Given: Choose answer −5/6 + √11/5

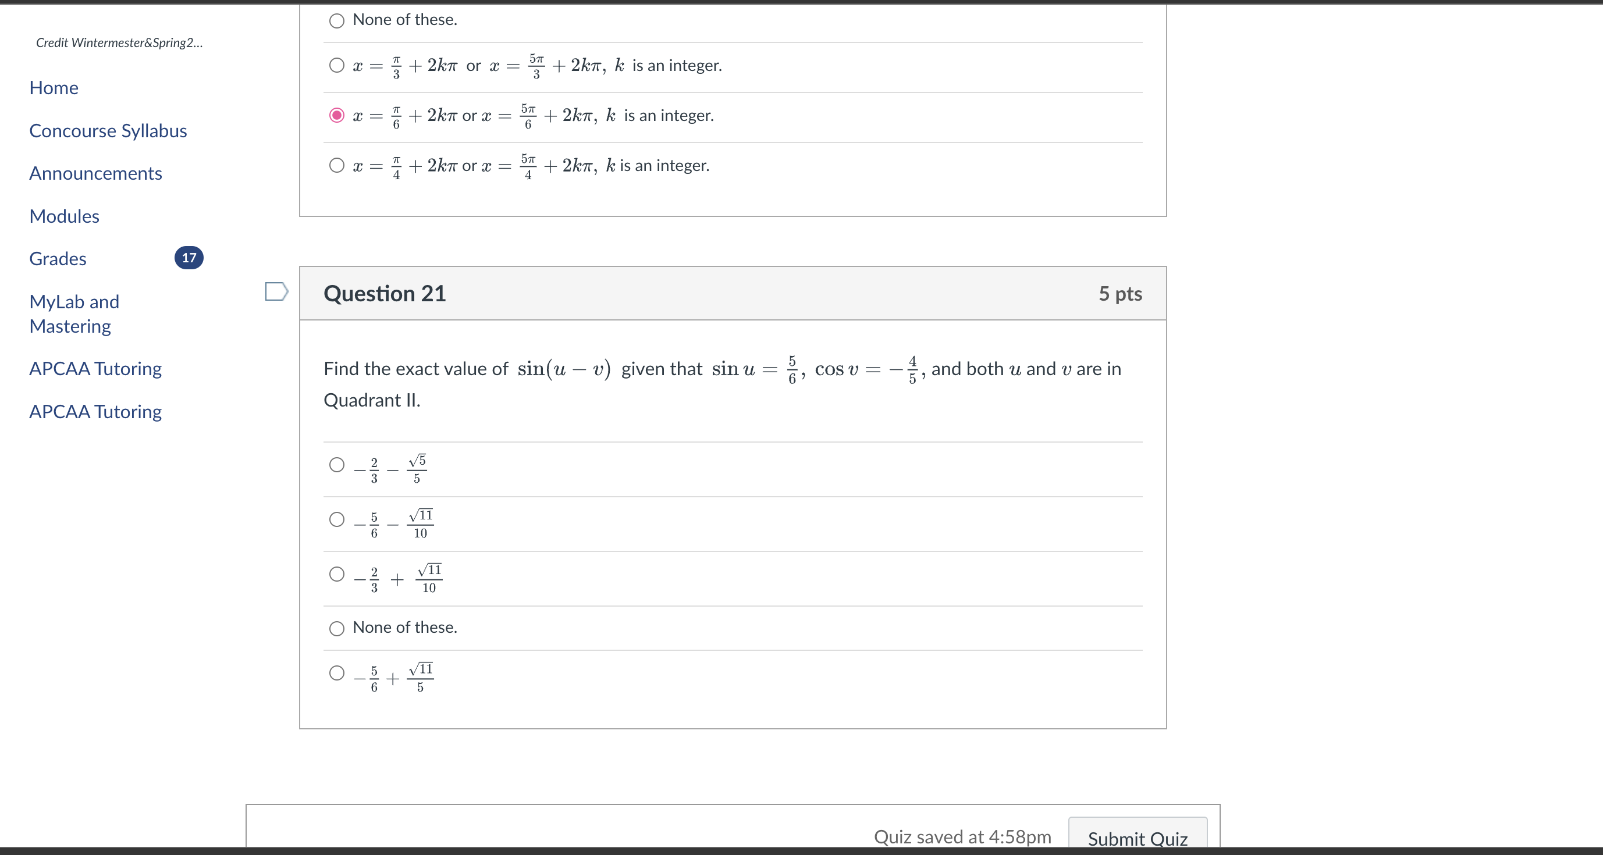Looking at the screenshot, I should [336, 674].
